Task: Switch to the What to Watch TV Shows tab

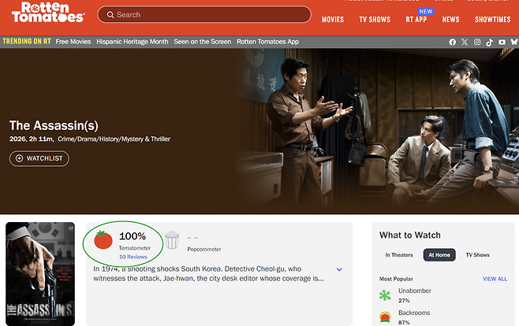Action: pos(478,255)
